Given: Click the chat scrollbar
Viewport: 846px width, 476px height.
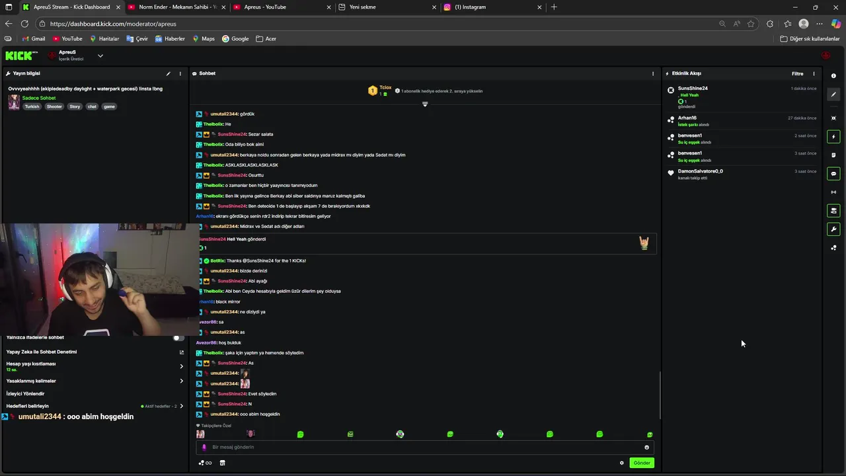Looking at the screenshot, I should [660, 395].
